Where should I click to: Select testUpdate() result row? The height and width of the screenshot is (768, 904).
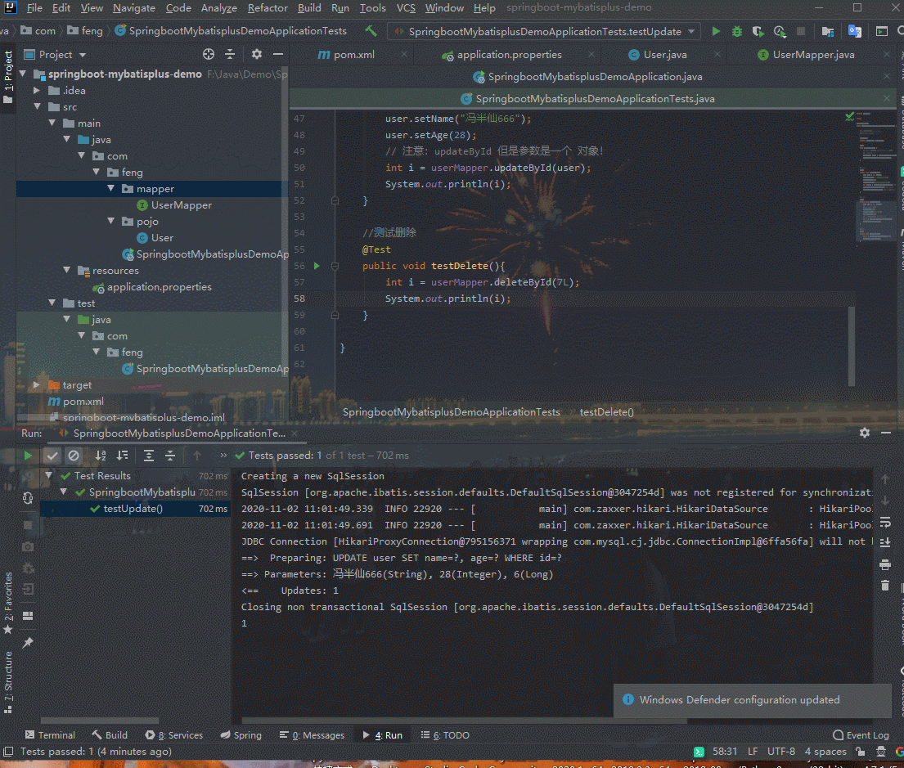(x=135, y=509)
